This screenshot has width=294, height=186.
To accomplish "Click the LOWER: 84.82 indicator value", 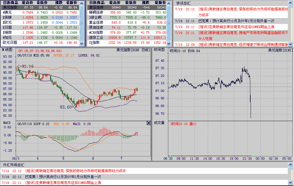I will pyautogui.click(x=89, y=55).
